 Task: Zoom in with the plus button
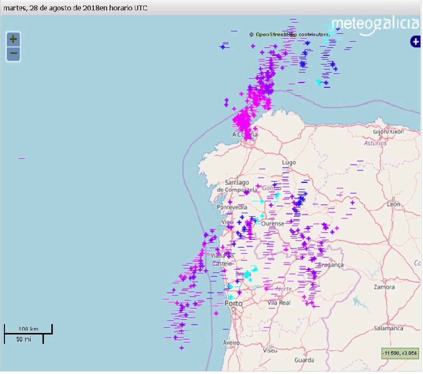click(13, 39)
